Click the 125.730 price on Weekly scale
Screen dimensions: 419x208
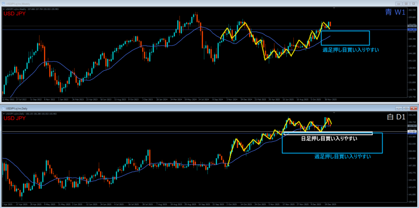[412, 97]
